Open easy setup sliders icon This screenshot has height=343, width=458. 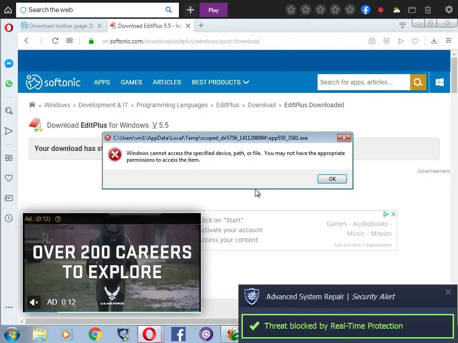click(449, 41)
